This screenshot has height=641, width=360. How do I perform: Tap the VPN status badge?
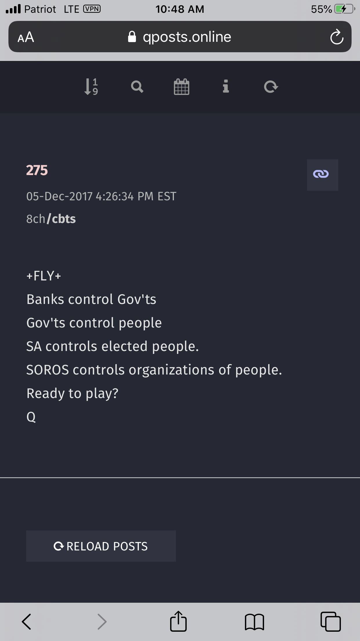pos(92,9)
